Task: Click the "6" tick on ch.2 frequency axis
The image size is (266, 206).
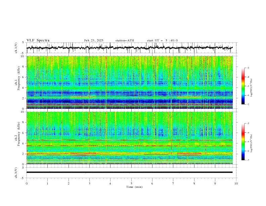Action: (24, 133)
